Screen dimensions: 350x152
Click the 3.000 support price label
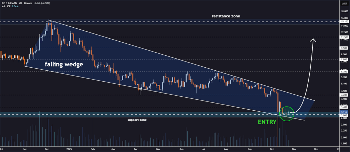pyautogui.click(x=344, y=115)
